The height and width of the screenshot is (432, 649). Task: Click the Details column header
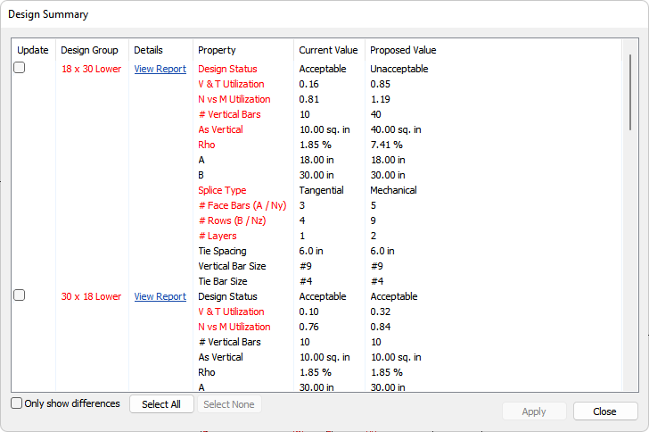click(x=148, y=50)
